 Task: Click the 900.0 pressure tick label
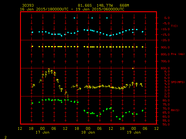pyautogui.click(x=165, y=47)
